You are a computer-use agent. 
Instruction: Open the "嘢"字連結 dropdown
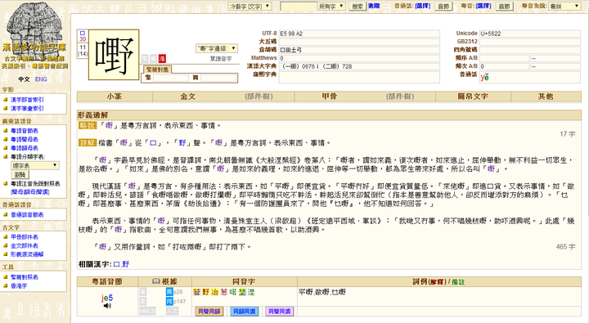coord(217,48)
